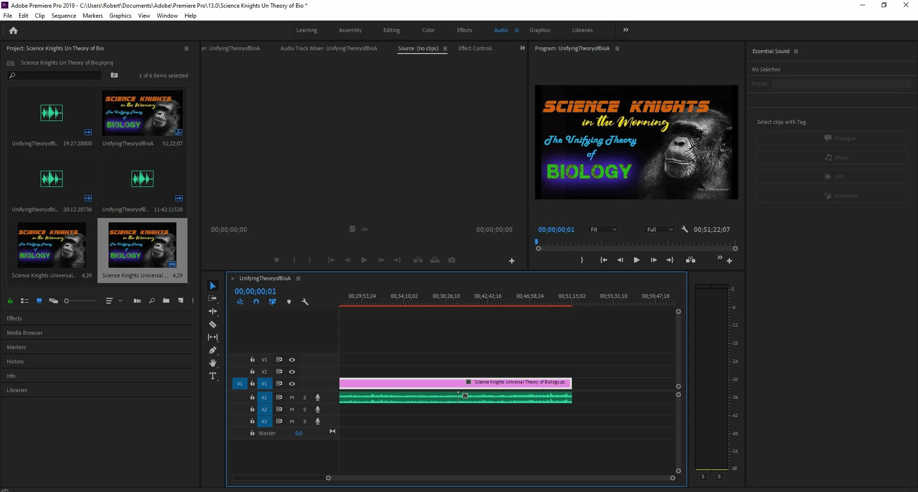This screenshot has height=492, width=918.
Task: Switch Project panel to icon view
Action: click(39, 301)
